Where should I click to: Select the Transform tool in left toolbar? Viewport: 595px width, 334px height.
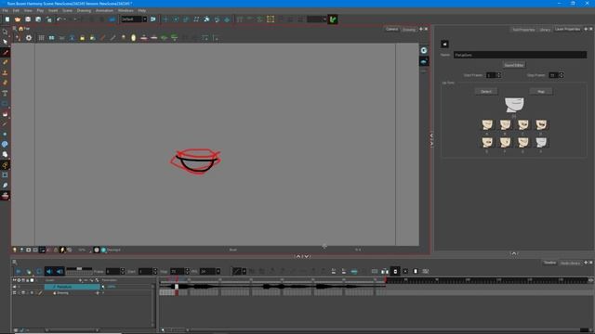tap(5, 175)
